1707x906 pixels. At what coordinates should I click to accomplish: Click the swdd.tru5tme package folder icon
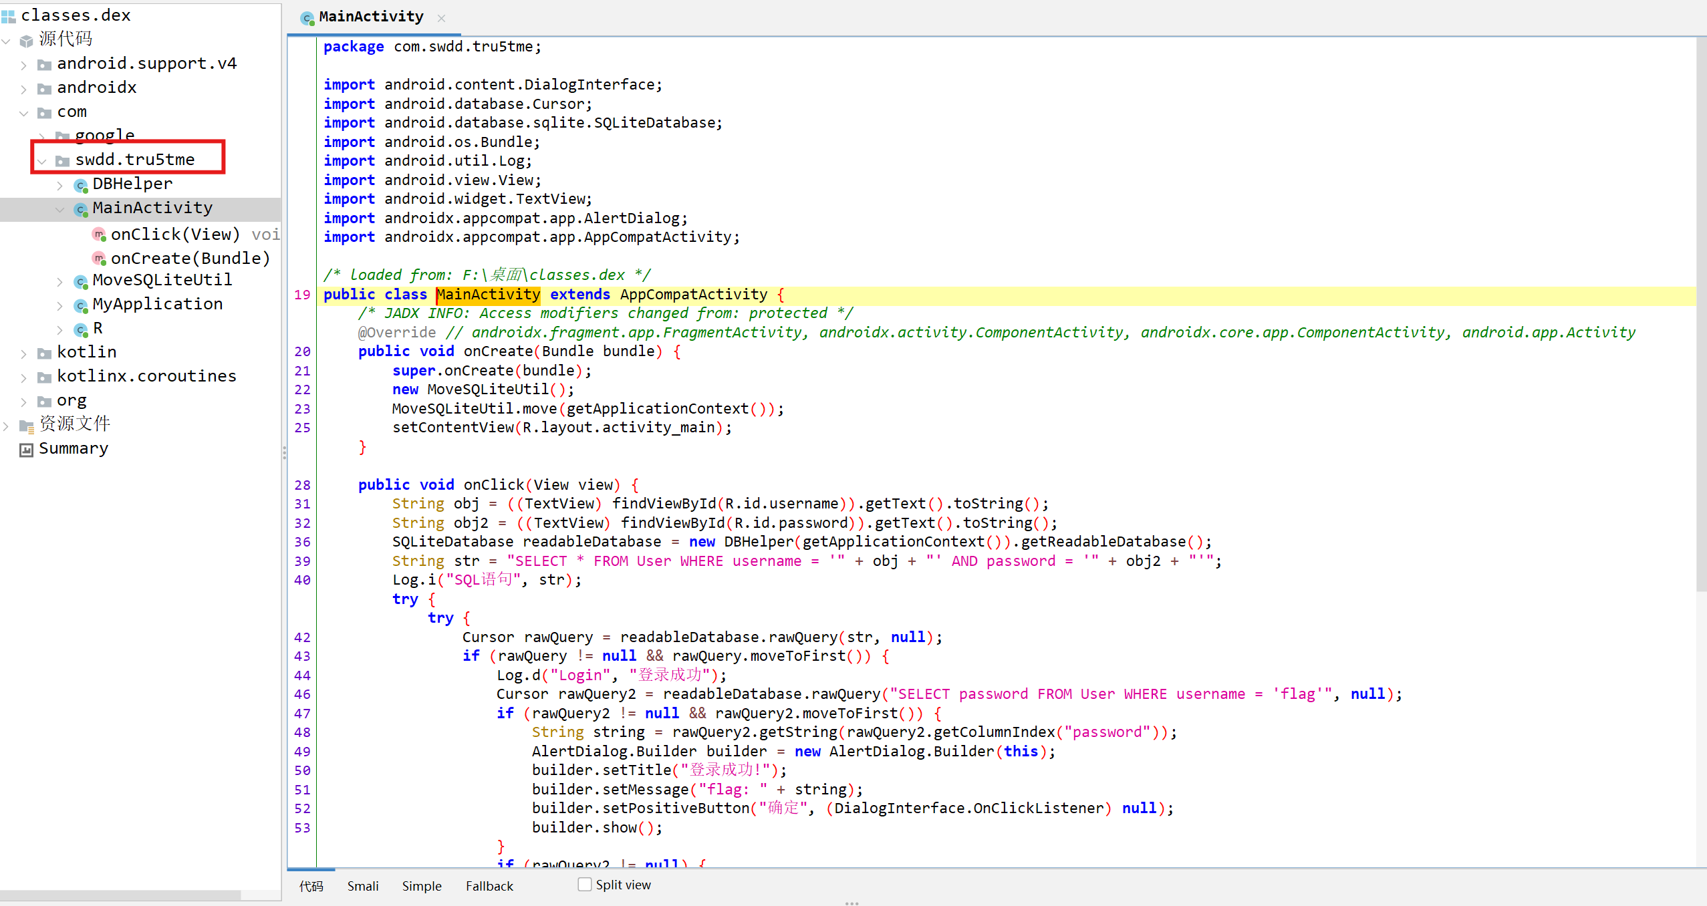pos(62,160)
